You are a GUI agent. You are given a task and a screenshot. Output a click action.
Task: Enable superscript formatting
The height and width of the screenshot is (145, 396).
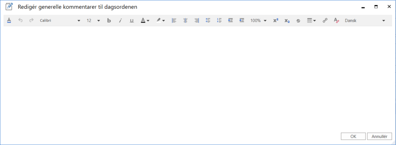(276, 20)
